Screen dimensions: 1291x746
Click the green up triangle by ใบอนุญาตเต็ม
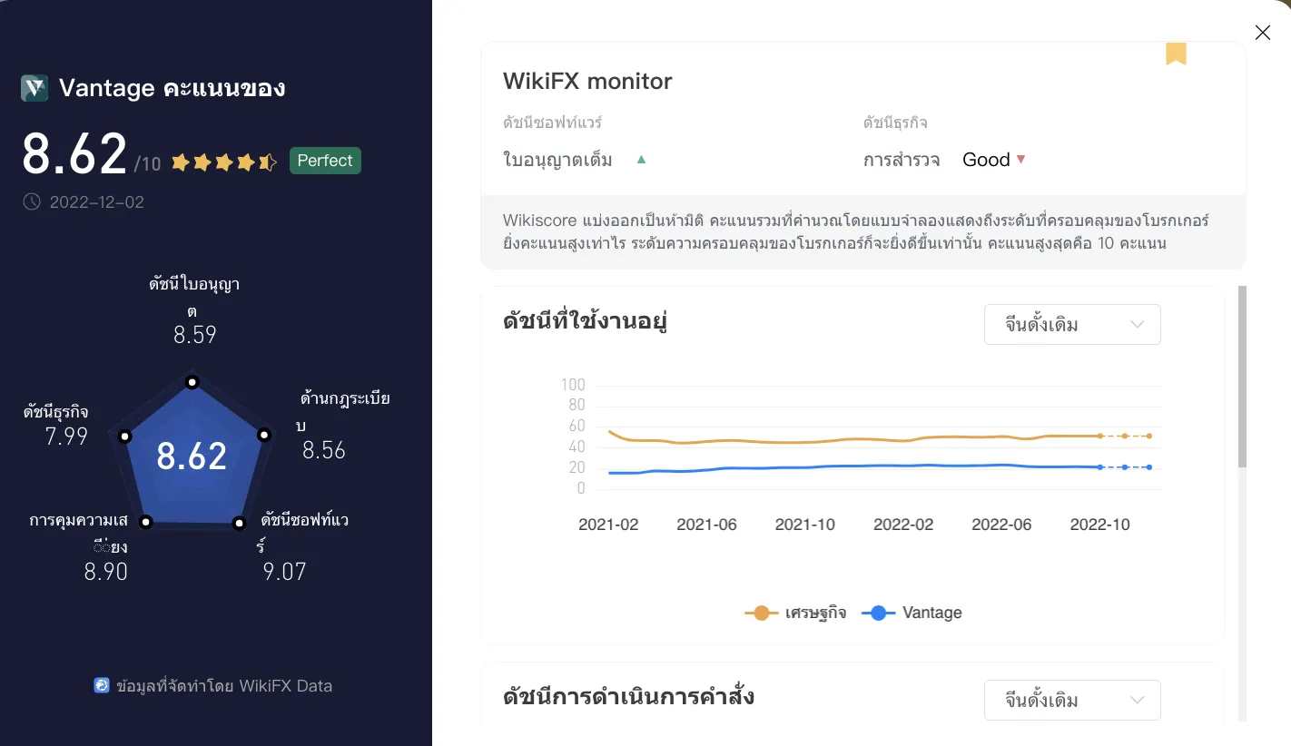coord(641,160)
